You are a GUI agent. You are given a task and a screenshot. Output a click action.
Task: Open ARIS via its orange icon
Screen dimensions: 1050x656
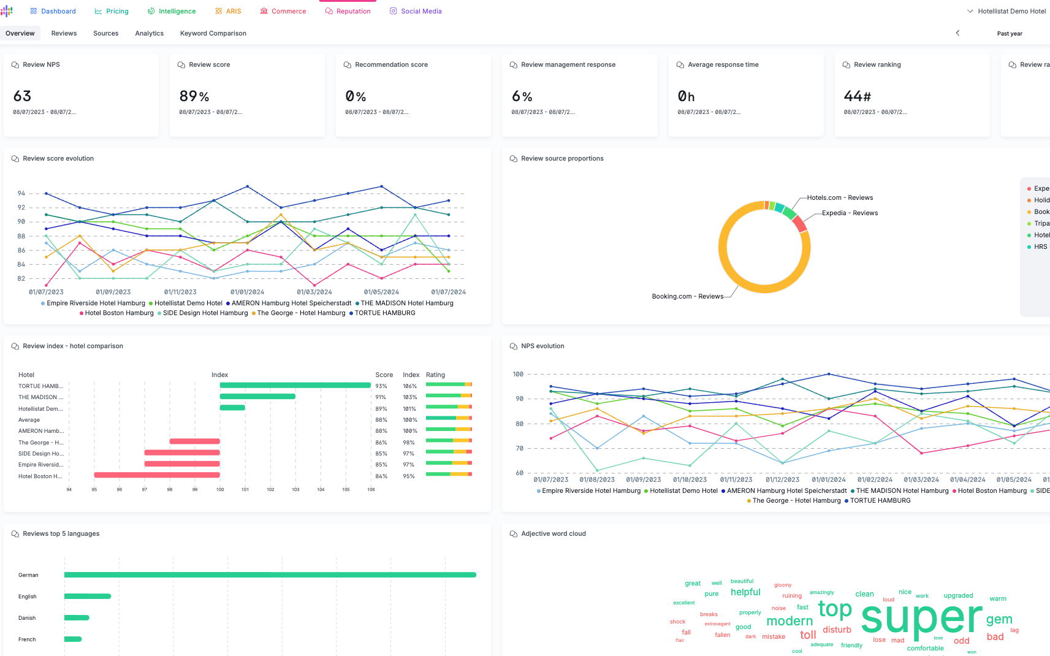(219, 11)
